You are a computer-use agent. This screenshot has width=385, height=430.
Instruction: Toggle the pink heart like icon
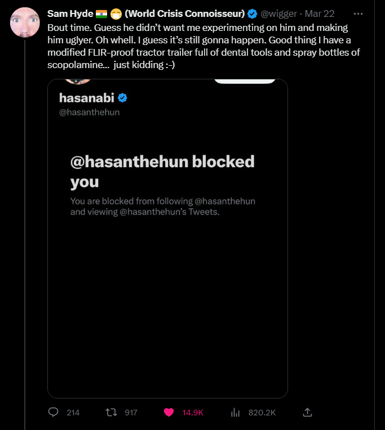(169, 412)
